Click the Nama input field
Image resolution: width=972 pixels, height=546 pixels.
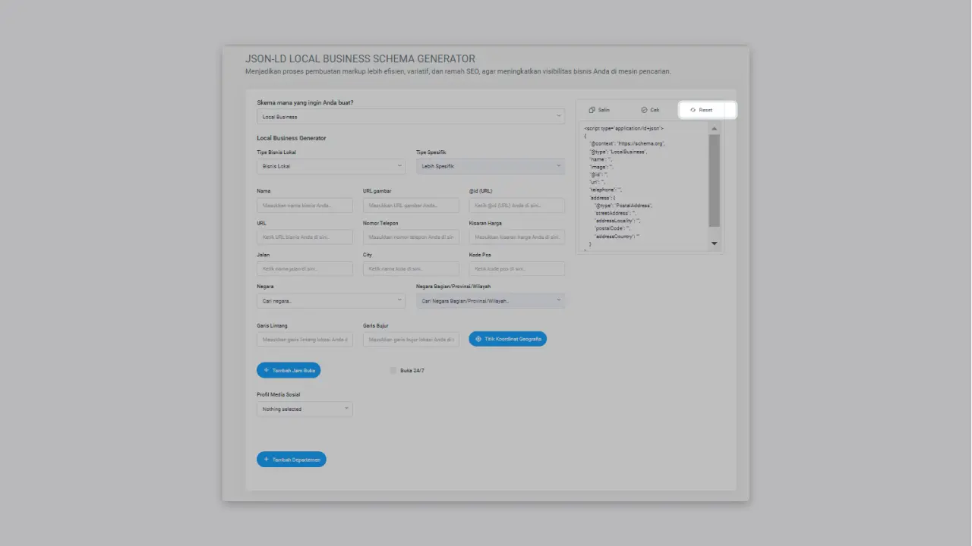(x=304, y=205)
